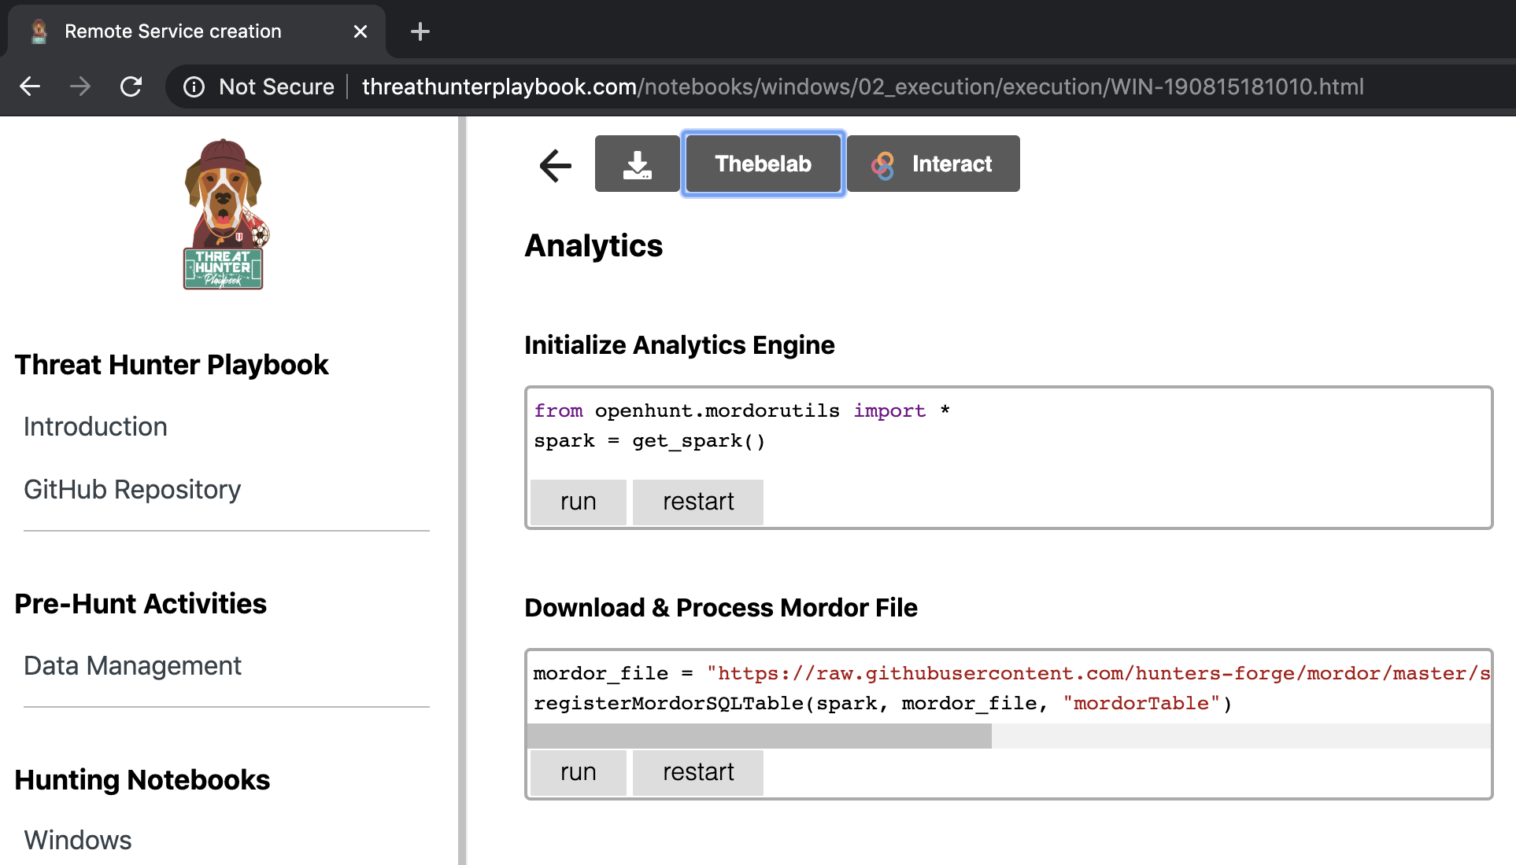Click the page back arrow near download
Image resolution: width=1516 pixels, height=865 pixels.
click(x=555, y=165)
